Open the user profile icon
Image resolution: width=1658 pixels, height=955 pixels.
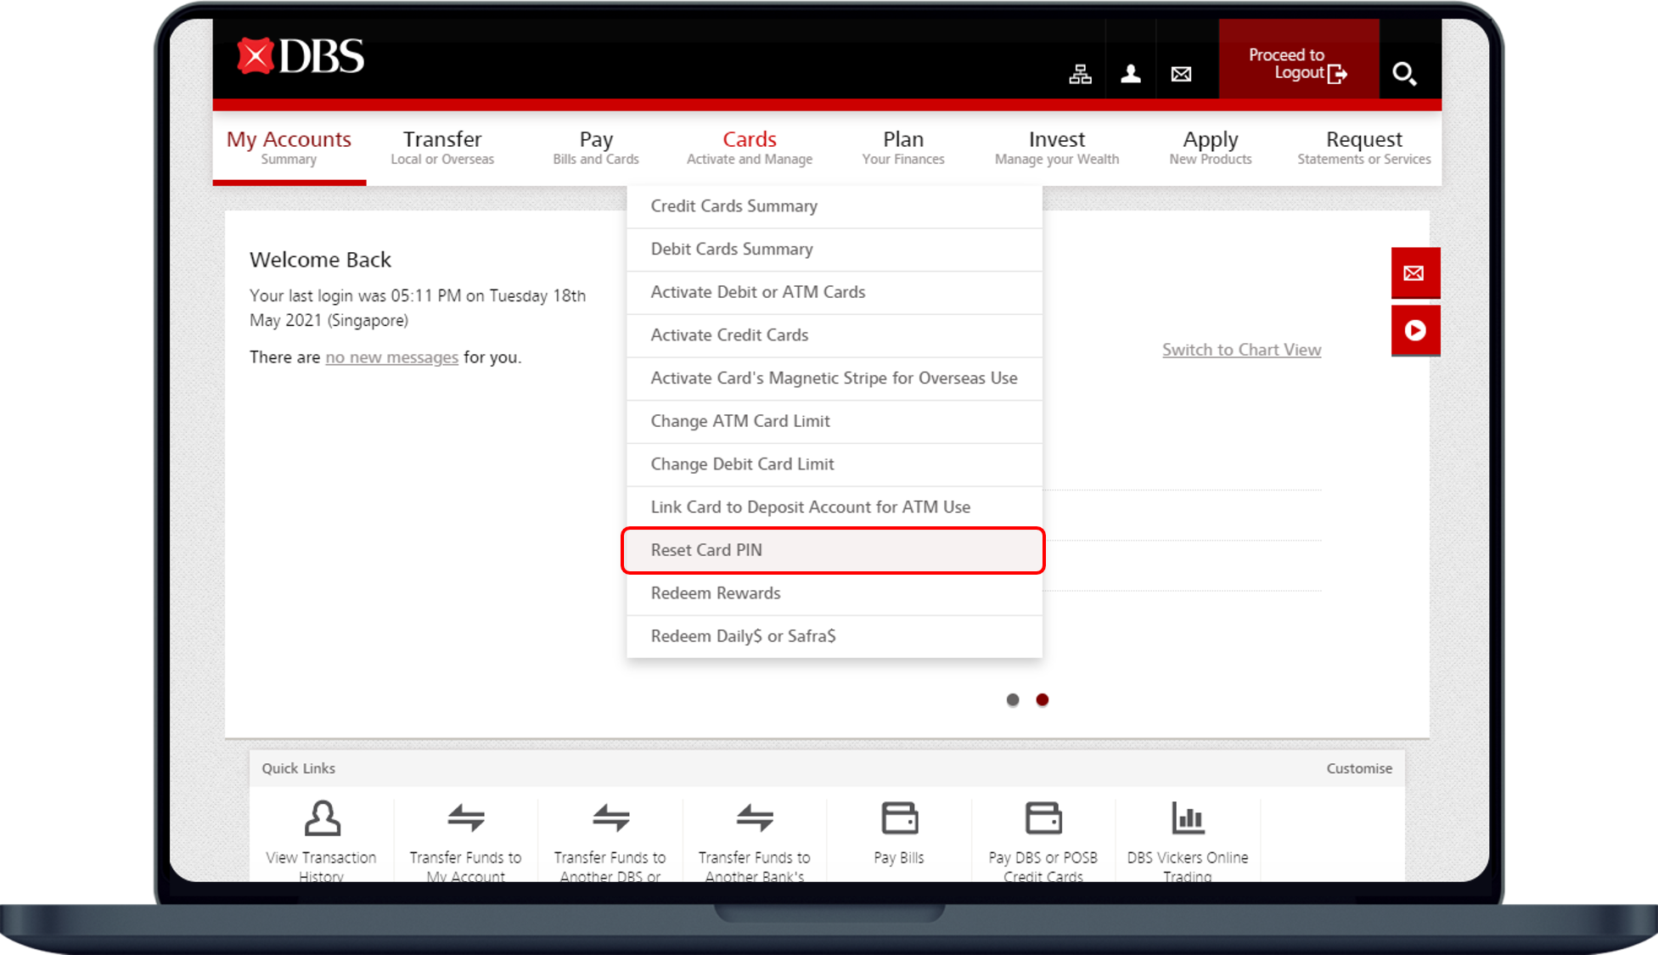tap(1130, 75)
